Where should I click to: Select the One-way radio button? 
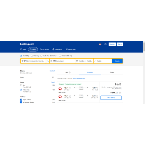tap(32, 56)
